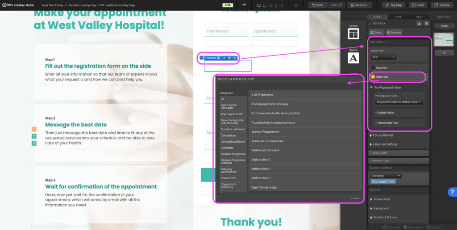Click the trash icon in TEXTBOX toolbar
457x230 pixels.
point(235,58)
